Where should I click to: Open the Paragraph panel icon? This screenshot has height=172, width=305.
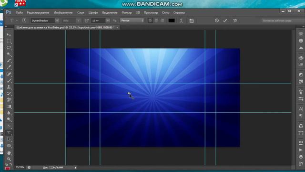pos(301,116)
